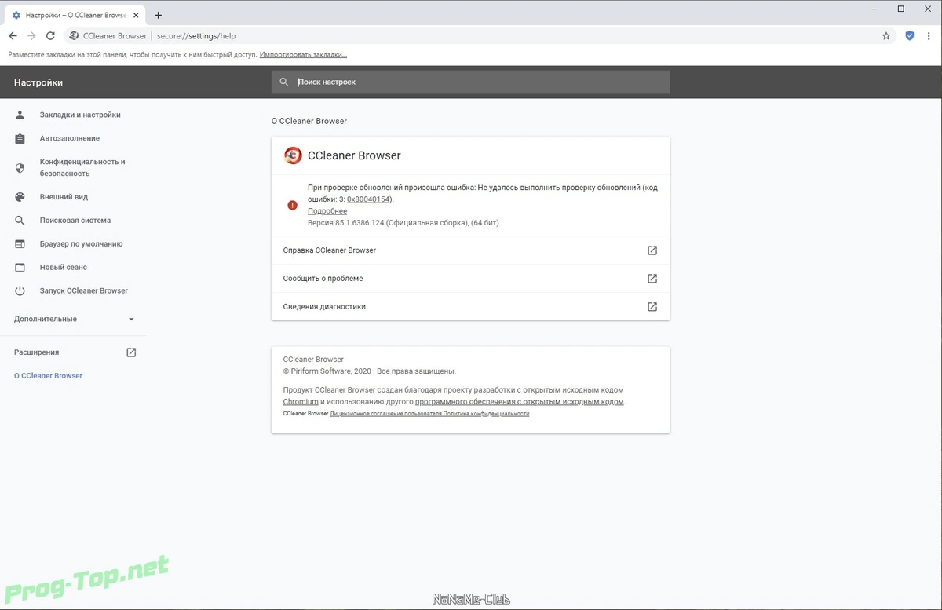Open Политика конфиденциальности link
This screenshot has width=942, height=610.
click(x=486, y=414)
